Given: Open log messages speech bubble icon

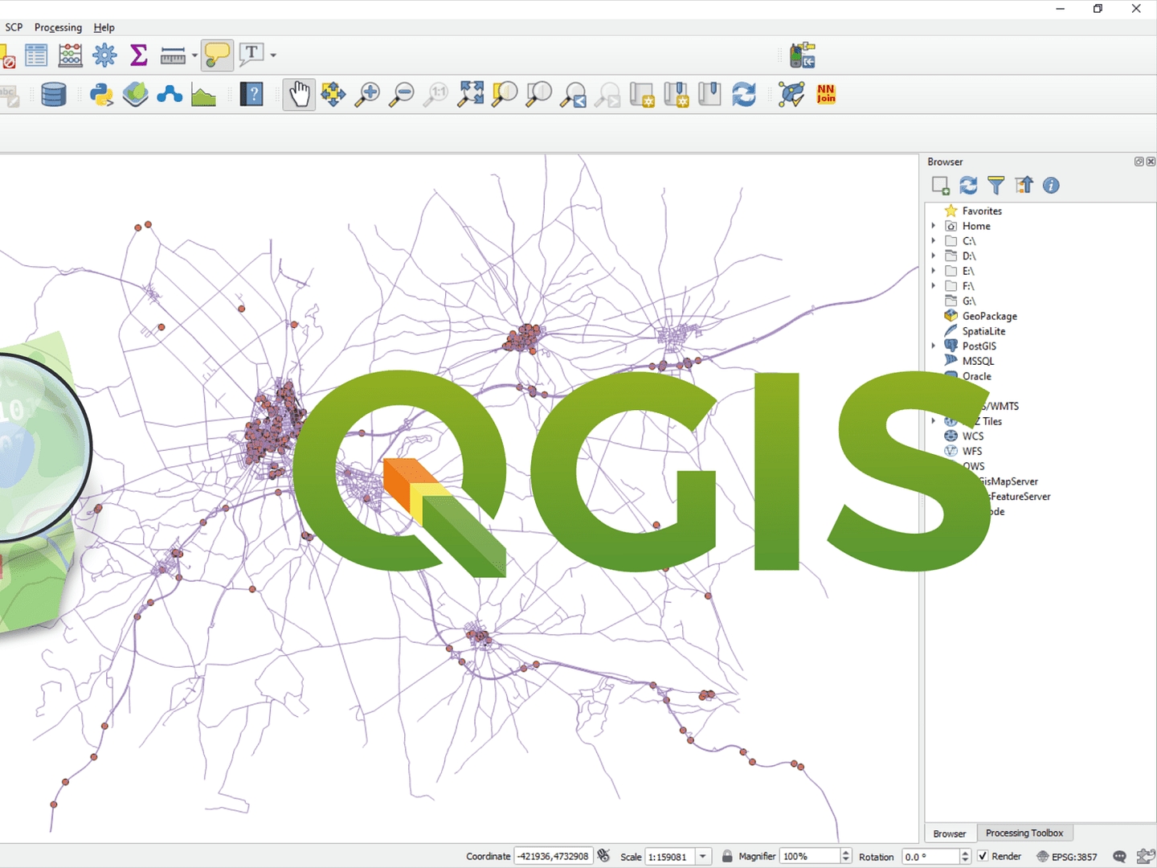Looking at the screenshot, I should (1119, 857).
